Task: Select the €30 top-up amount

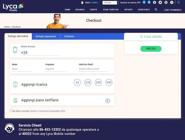Action: pos(109,82)
